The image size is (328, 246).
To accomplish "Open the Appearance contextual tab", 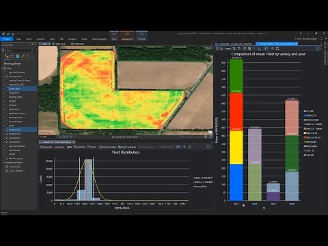I will click(x=127, y=39).
